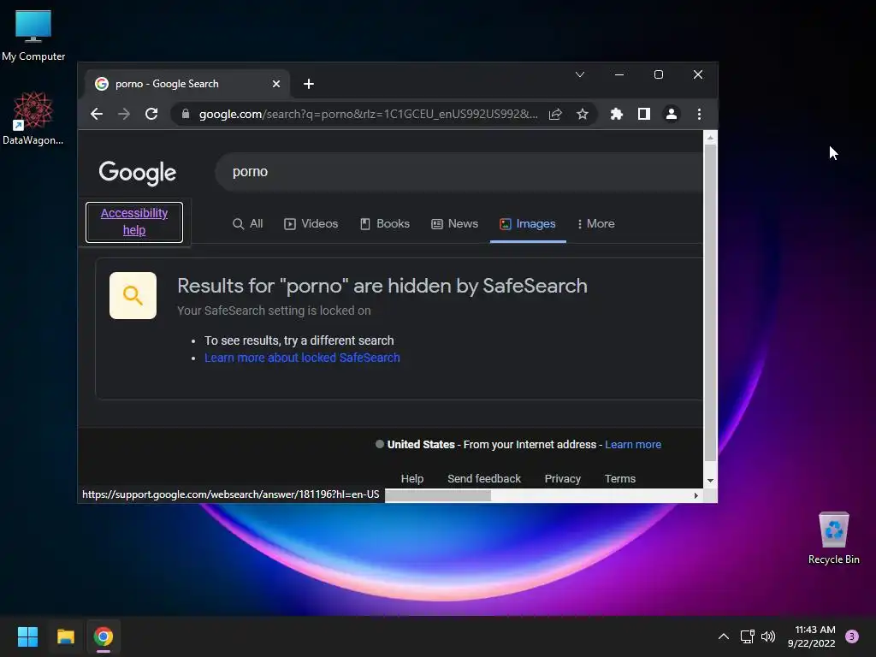The width and height of the screenshot is (876, 657).
Task: Close the 'porno - Google Search' tab
Action: (x=276, y=84)
